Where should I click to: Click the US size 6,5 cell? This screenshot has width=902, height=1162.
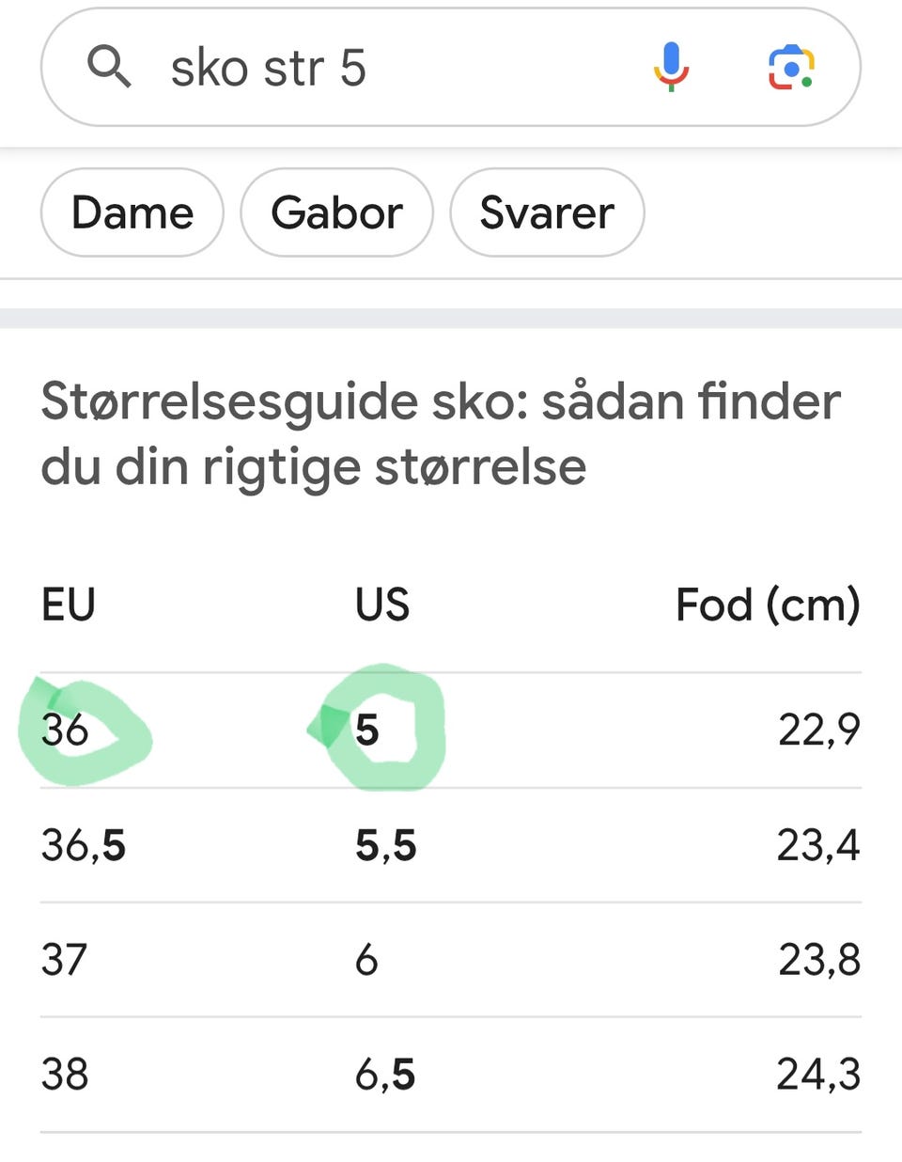click(385, 1074)
